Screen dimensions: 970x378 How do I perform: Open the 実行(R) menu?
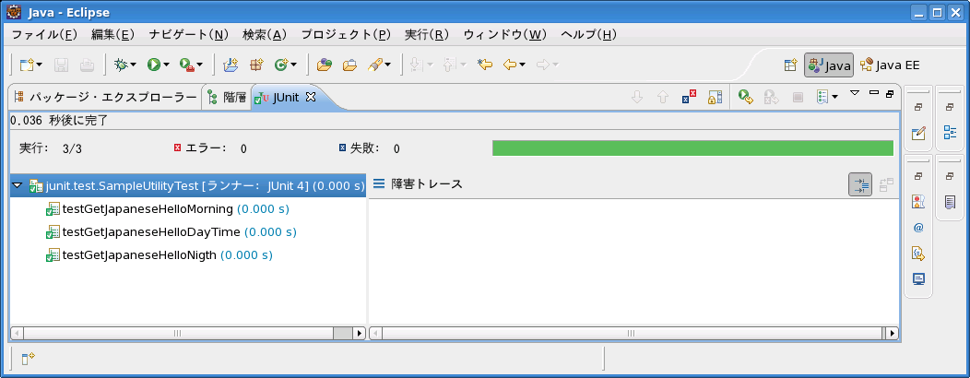[427, 35]
